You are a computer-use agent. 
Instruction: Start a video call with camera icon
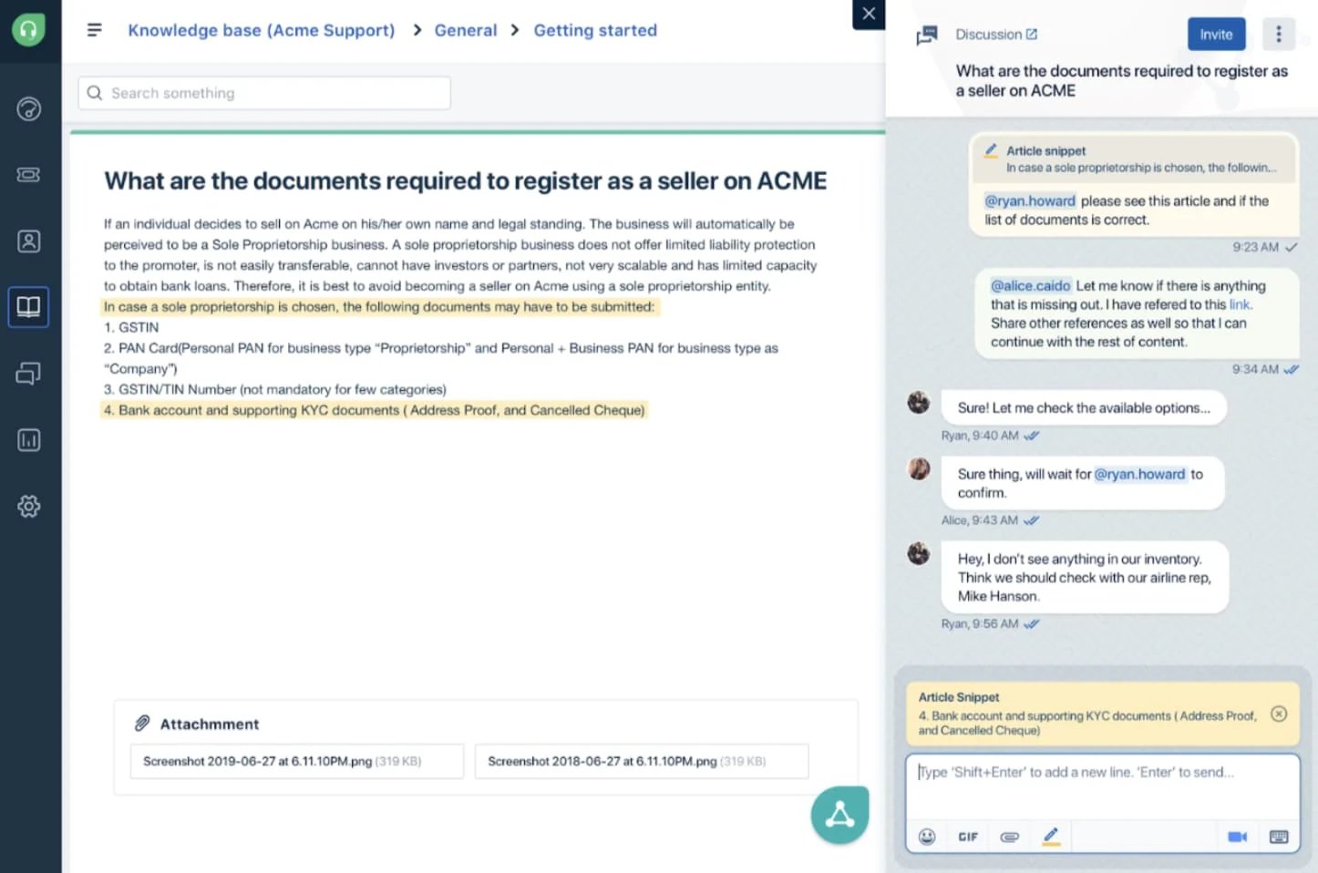(1237, 837)
